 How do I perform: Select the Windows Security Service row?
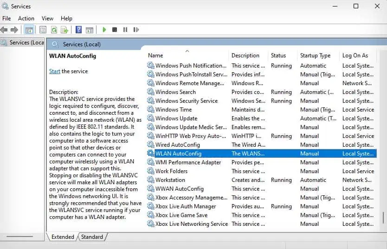pyautogui.click(x=262, y=101)
